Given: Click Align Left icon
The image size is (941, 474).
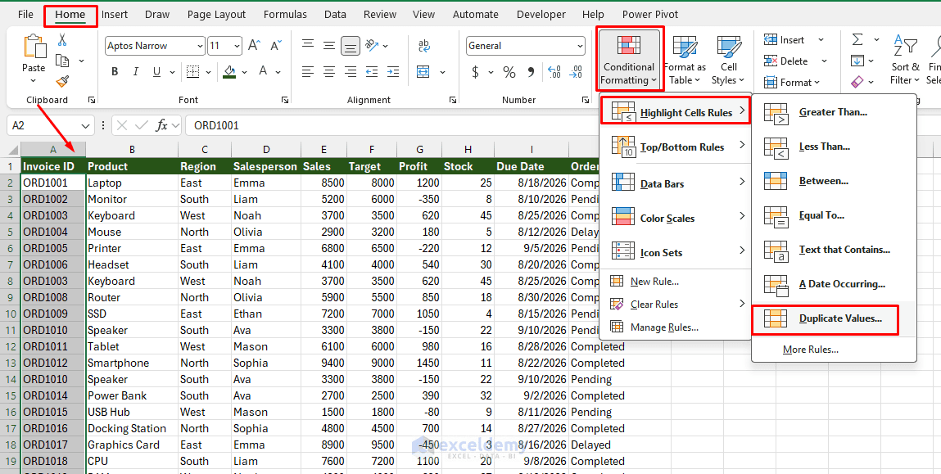Looking at the screenshot, I should click(x=308, y=72).
